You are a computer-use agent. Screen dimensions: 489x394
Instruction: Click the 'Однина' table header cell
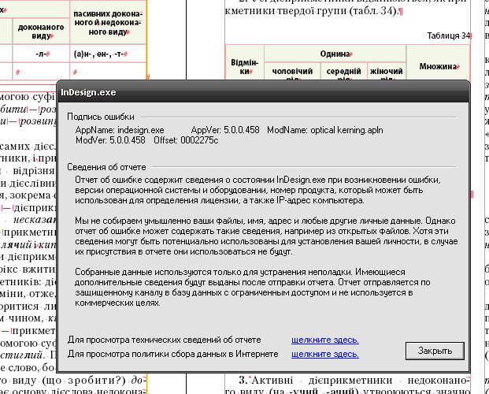click(x=335, y=54)
